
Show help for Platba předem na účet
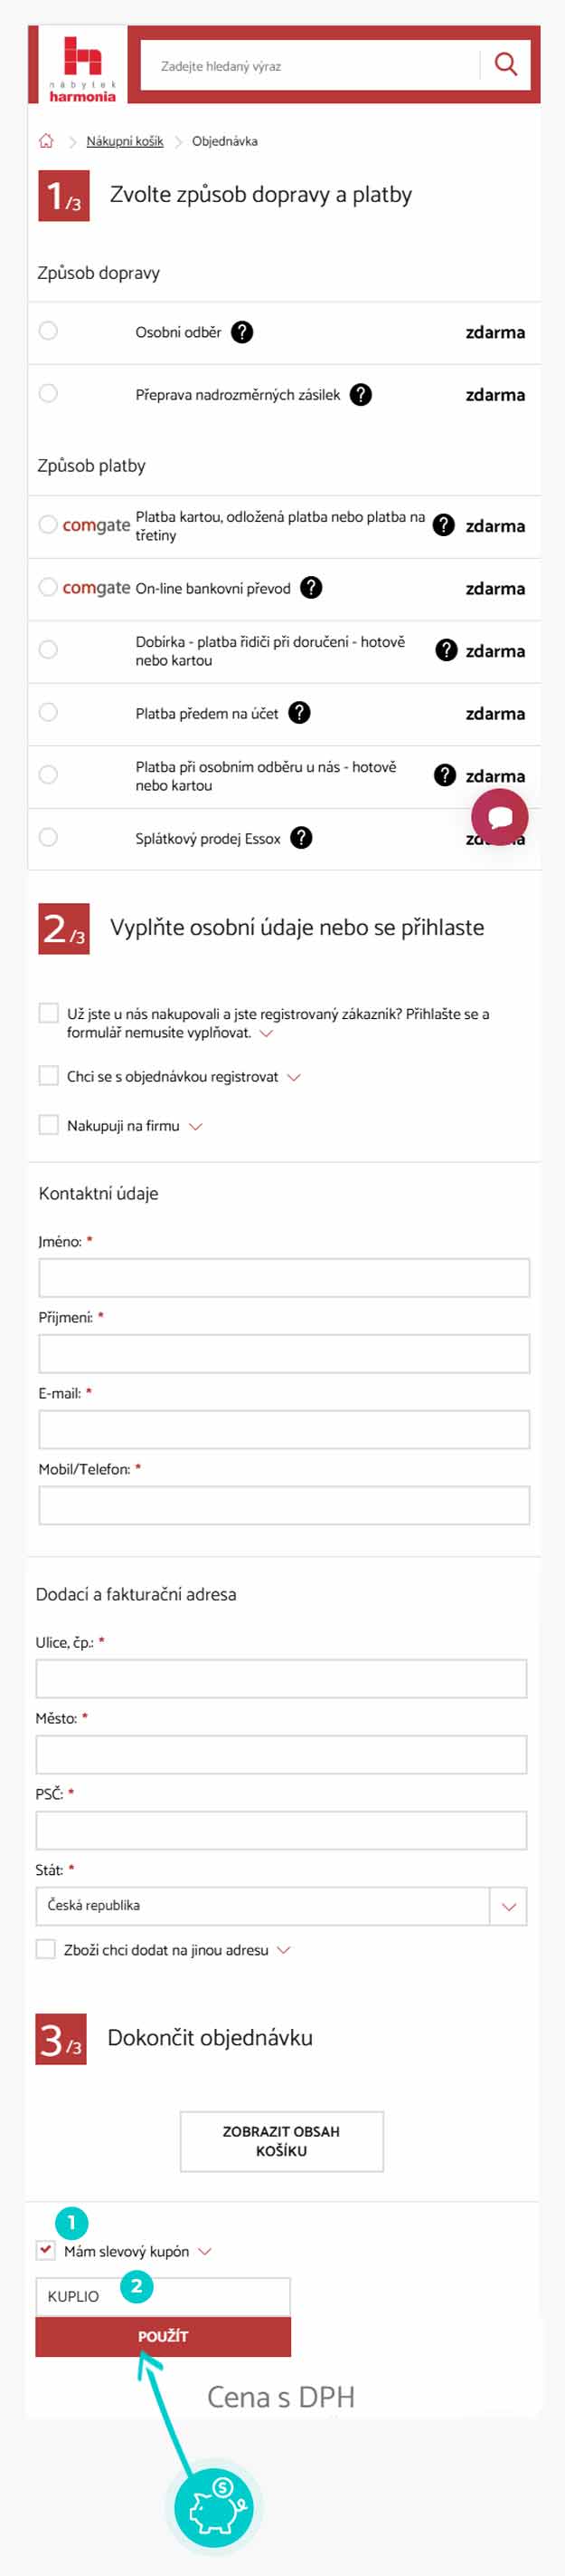coord(299,713)
